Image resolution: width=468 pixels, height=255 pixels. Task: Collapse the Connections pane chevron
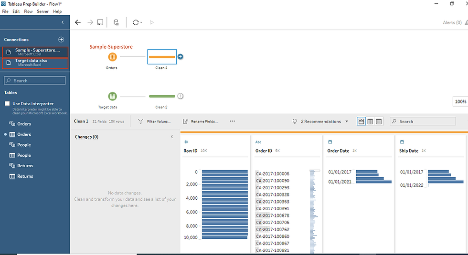63,22
